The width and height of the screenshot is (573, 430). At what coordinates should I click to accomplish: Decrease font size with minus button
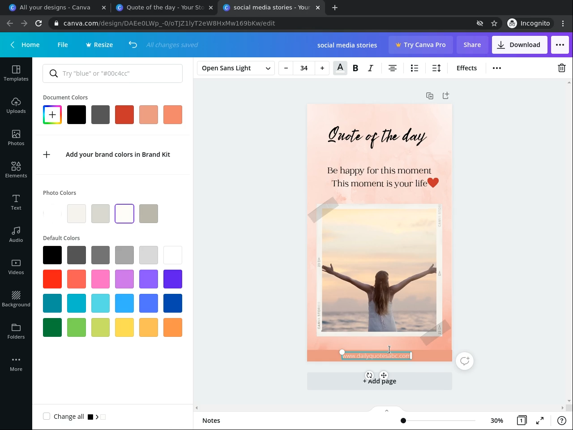286,68
